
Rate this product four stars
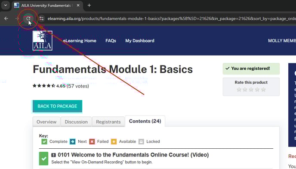coord(257,90)
